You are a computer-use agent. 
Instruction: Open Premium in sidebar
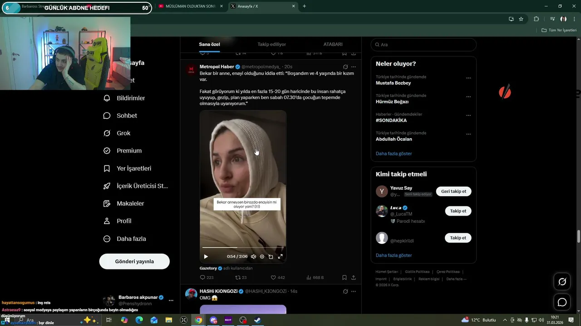[x=123, y=151]
